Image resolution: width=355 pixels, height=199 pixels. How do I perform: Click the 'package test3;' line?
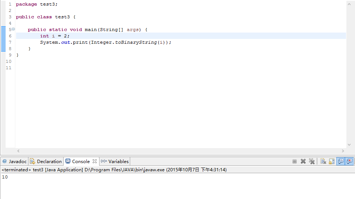pos(37,4)
